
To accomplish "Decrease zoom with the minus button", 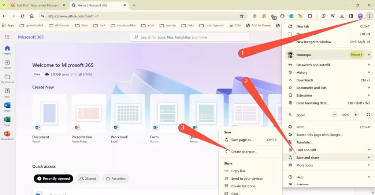I will coord(334,115).
